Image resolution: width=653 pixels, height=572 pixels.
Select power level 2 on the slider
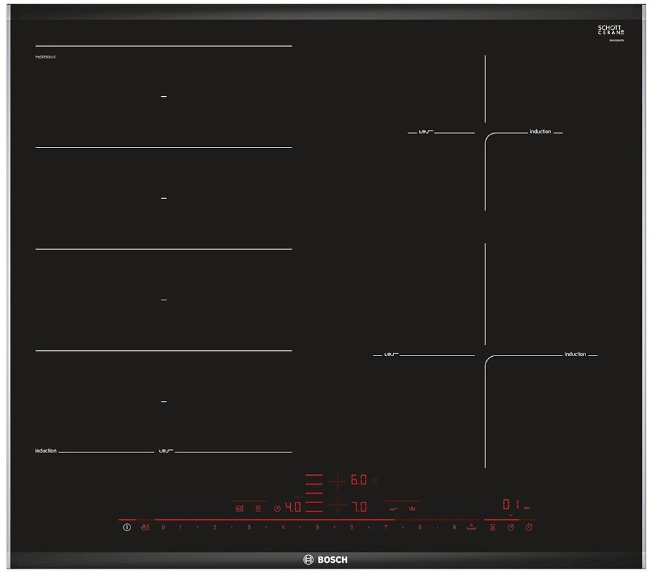tap(214, 527)
